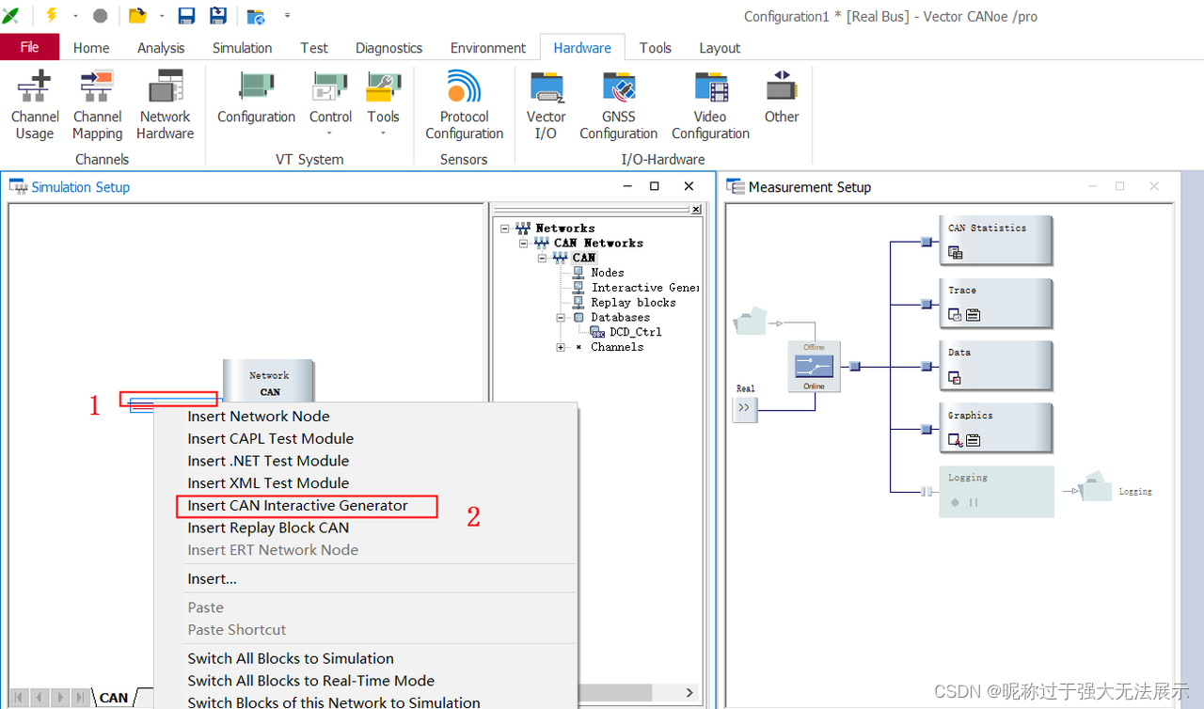Click the Real bus input block
This screenshot has height=709, width=1204.
click(745, 408)
